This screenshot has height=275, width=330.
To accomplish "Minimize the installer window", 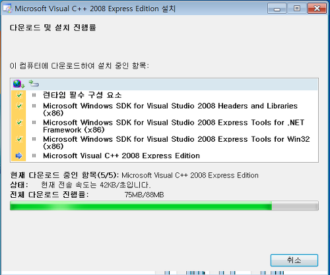I will (x=277, y=9).
